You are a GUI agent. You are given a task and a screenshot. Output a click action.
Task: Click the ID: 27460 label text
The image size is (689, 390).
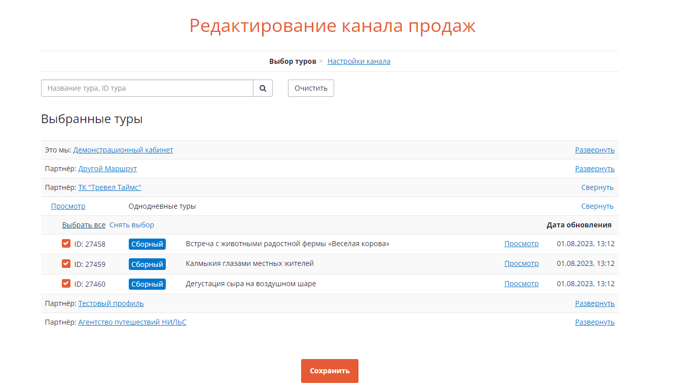tap(90, 284)
